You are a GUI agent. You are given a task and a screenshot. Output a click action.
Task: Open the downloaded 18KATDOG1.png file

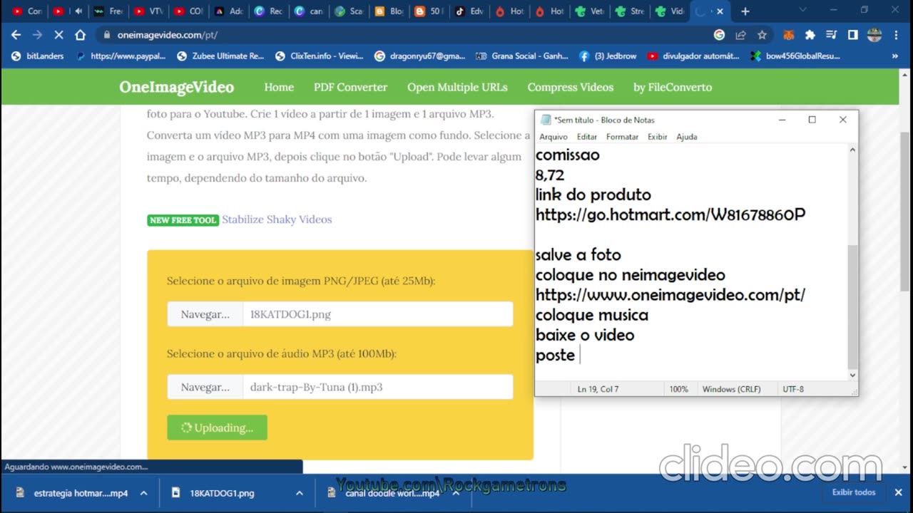coord(222,493)
